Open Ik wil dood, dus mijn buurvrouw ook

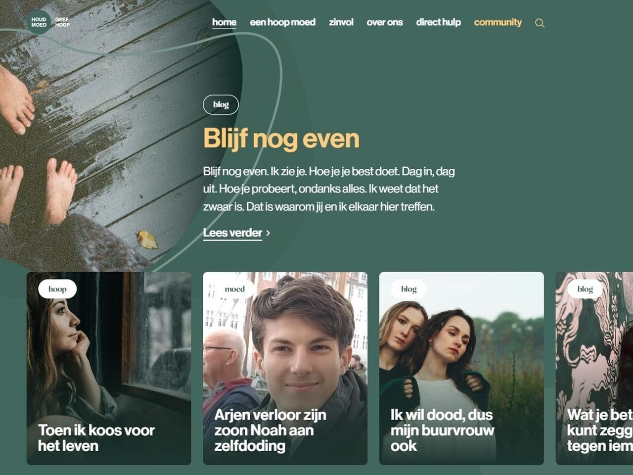click(x=461, y=368)
